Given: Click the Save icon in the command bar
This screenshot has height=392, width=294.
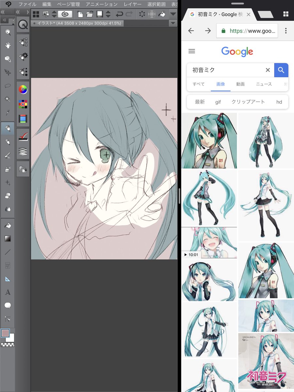Looking at the screenshot, I should [x=100, y=14].
